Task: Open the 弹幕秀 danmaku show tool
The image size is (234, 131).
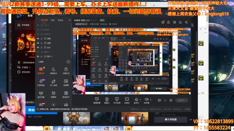Action: click(x=54, y=94)
